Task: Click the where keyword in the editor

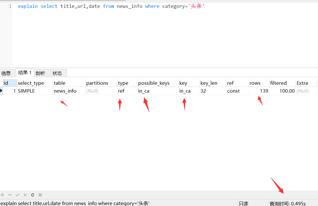Action: pos(152,6)
